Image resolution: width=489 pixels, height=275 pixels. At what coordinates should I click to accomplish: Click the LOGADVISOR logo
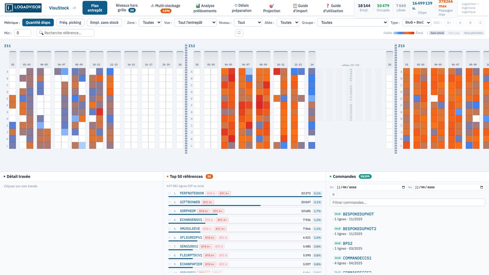[23, 8]
